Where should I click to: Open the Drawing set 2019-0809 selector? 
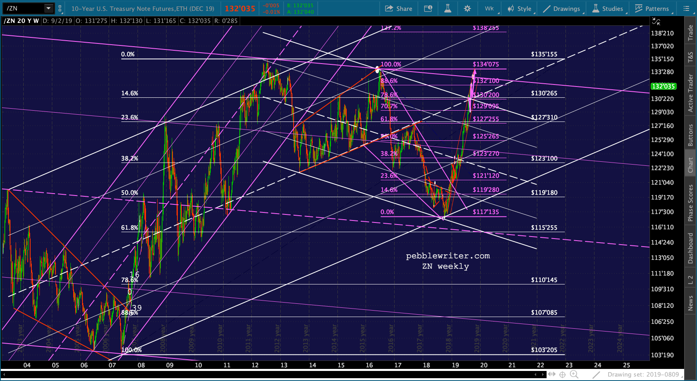point(643,375)
